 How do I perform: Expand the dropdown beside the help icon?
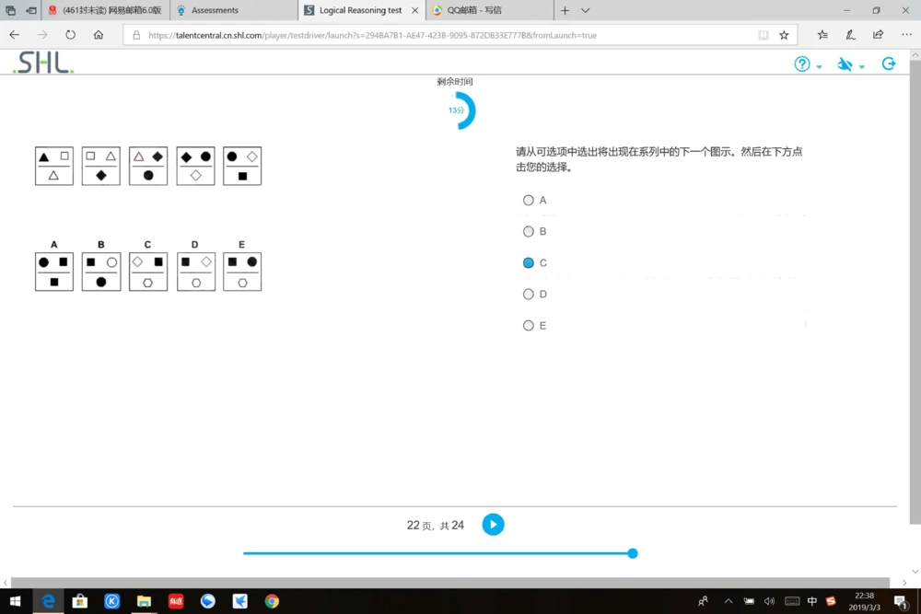(x=819, y=66)
